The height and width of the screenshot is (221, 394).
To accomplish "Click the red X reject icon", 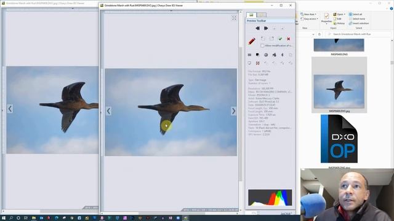I will coord(289,39).
